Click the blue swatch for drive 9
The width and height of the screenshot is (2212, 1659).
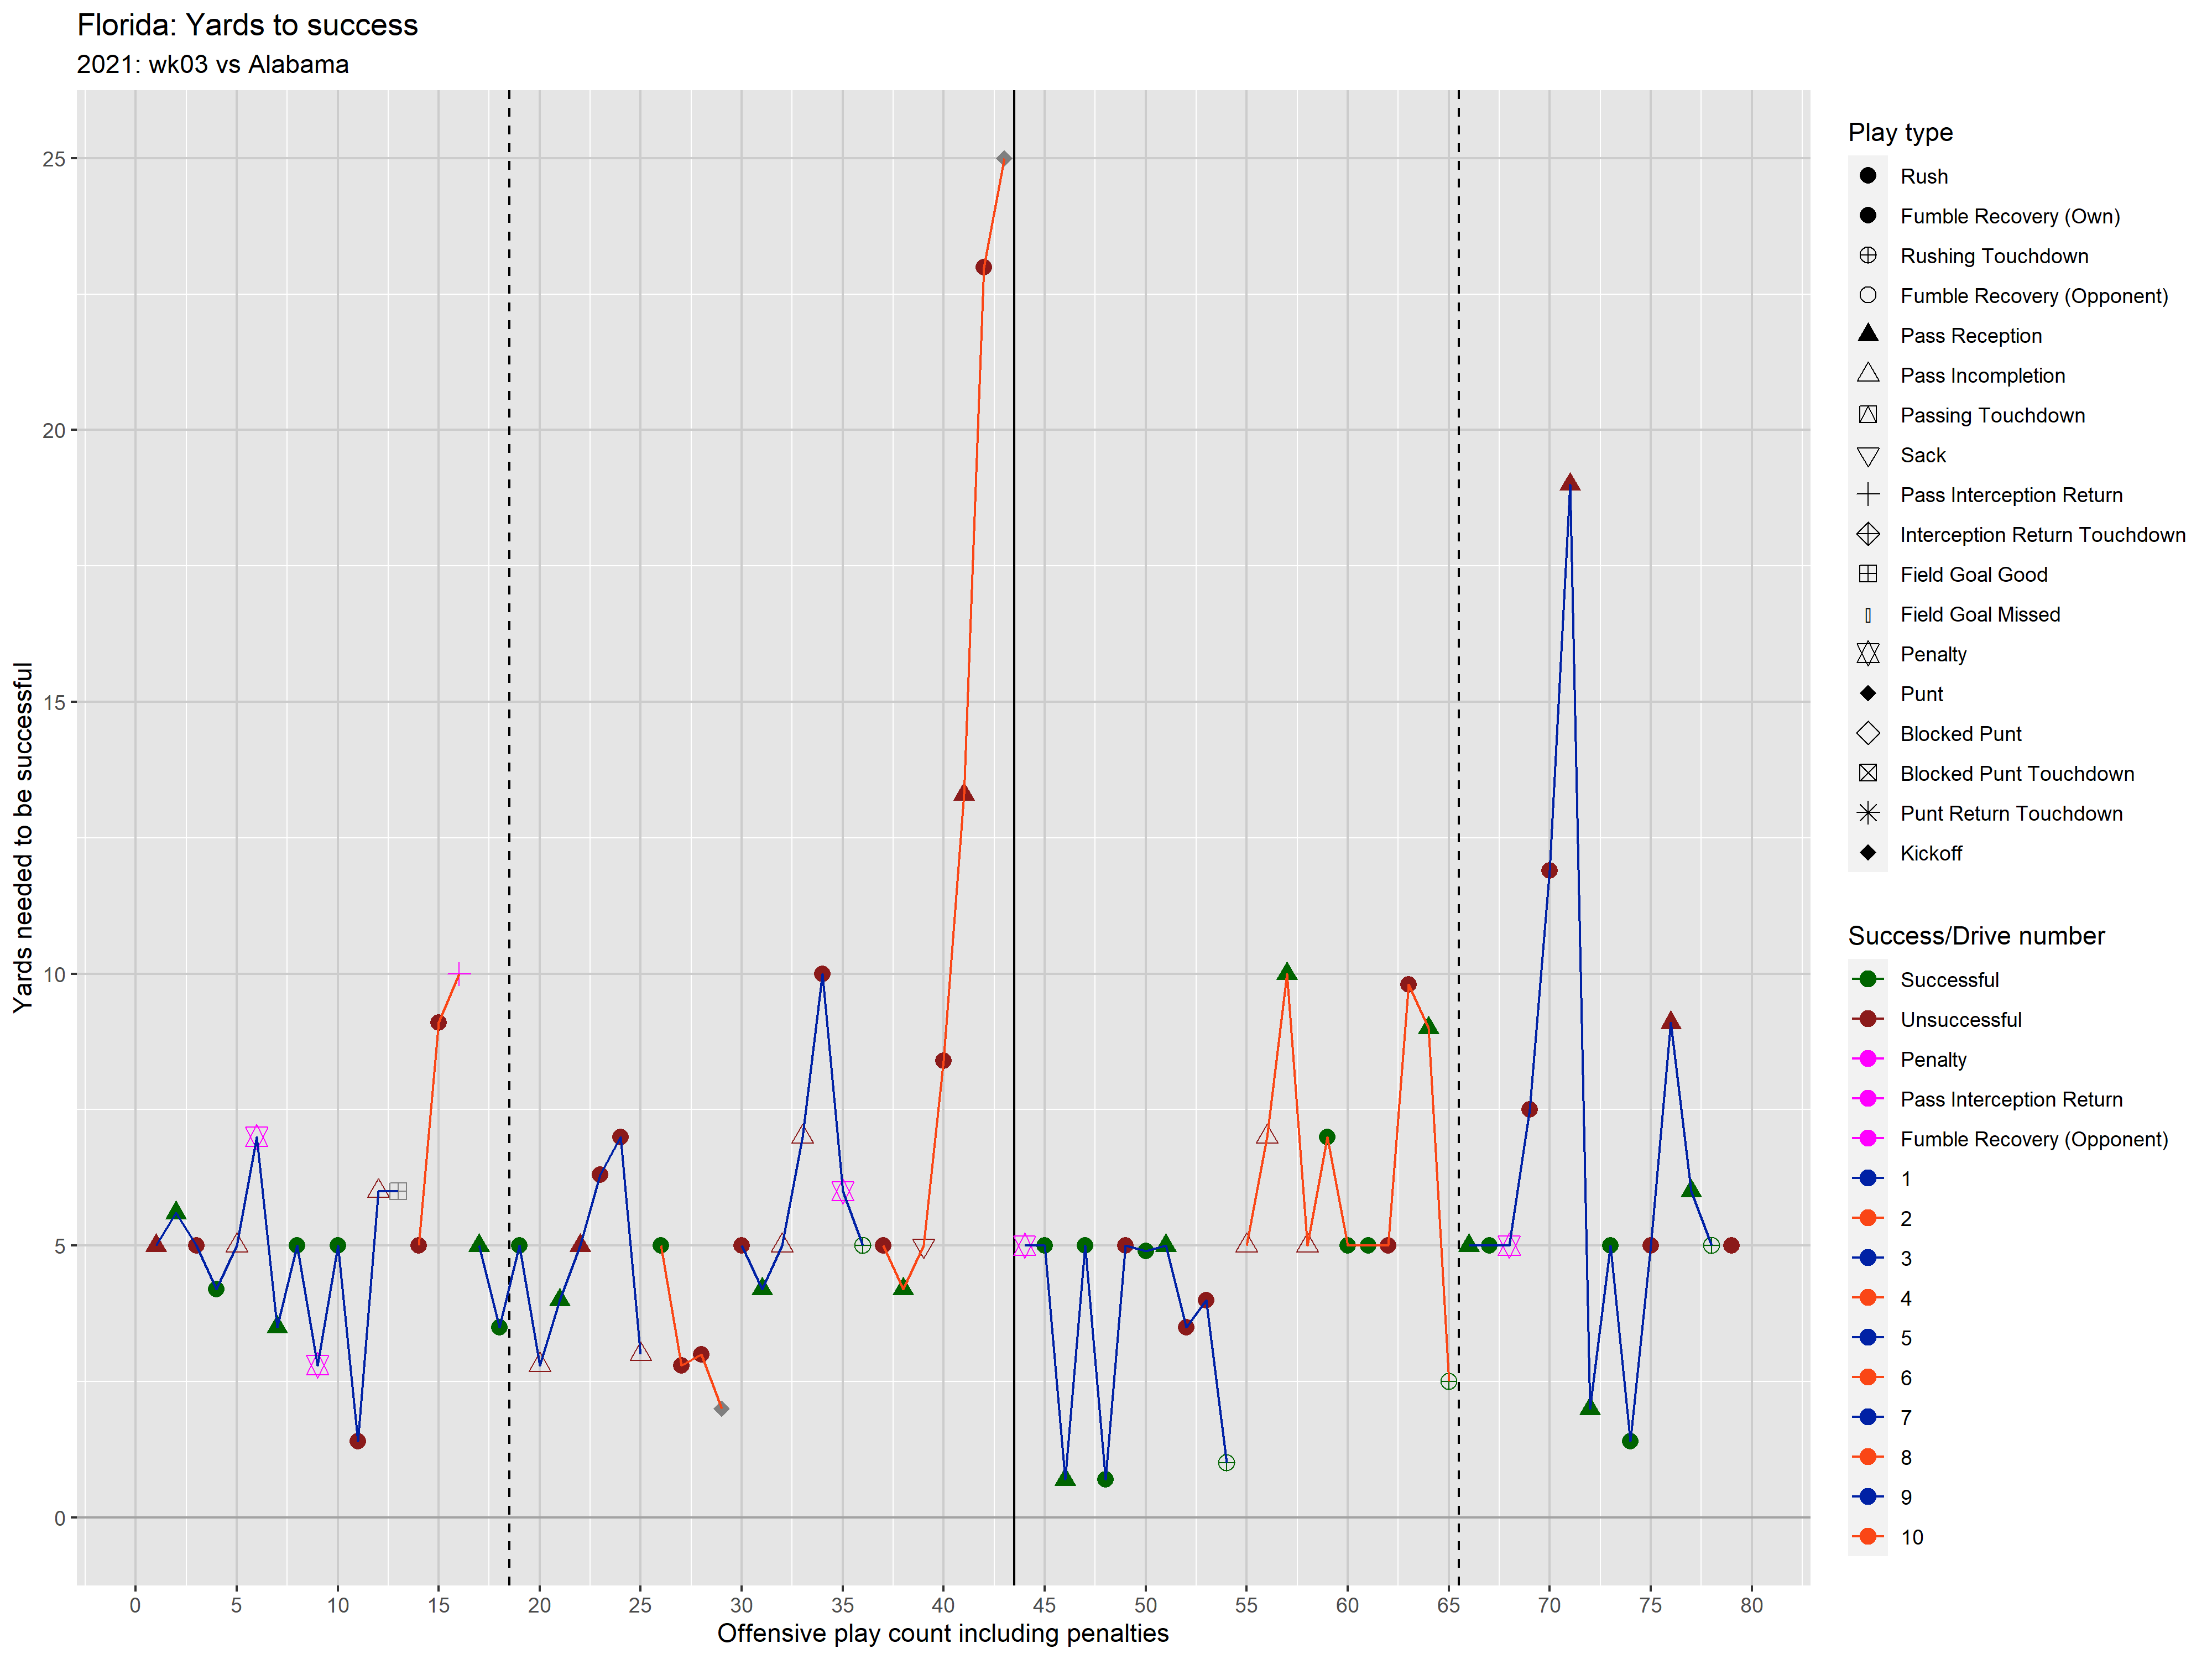click(1867, 1497)
